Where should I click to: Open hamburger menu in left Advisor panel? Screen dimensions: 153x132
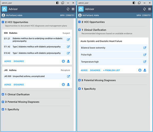tap(73, 9)
